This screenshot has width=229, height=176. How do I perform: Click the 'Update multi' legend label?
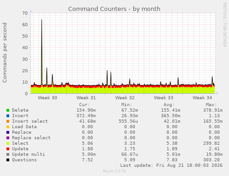29,154
